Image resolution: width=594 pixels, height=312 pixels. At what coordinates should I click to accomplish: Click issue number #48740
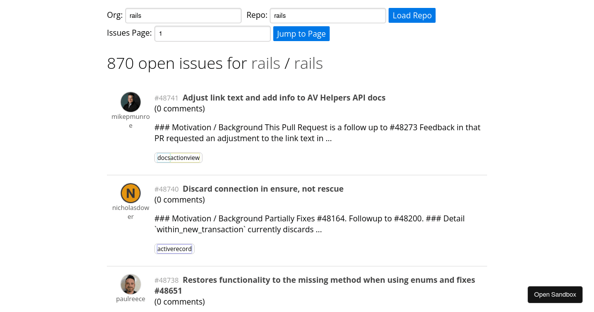pyautogui.click(x=166, y=189)
